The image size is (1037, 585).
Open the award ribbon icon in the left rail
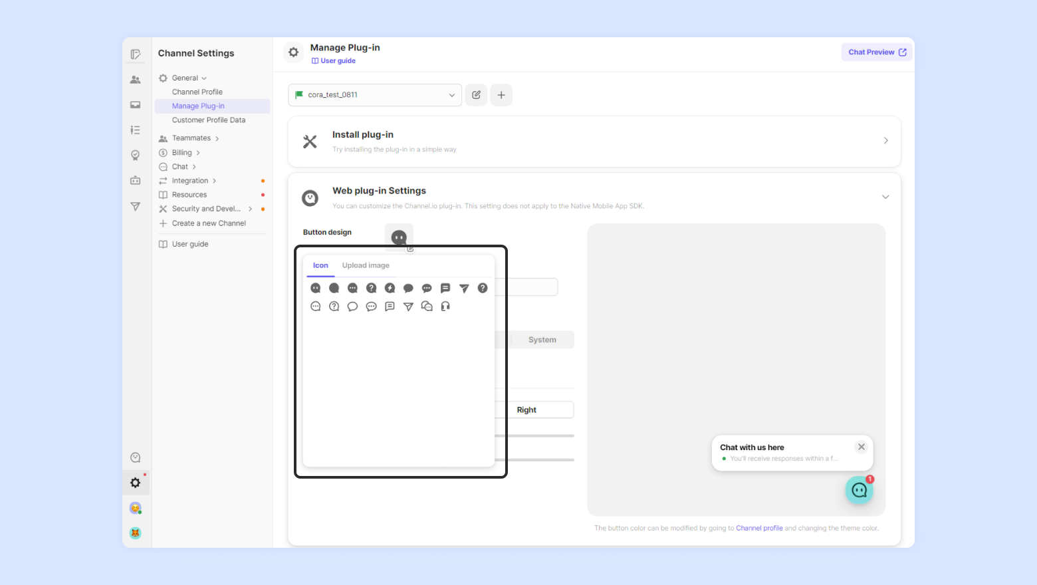(136, 156)
